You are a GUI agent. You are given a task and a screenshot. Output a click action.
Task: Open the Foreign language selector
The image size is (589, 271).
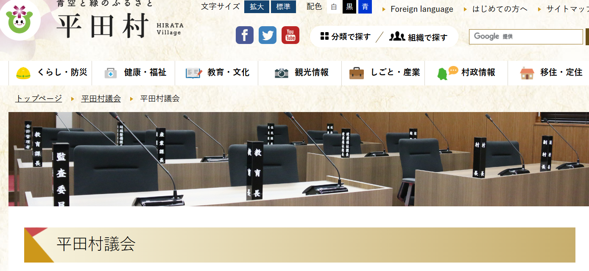pos(421,9)
